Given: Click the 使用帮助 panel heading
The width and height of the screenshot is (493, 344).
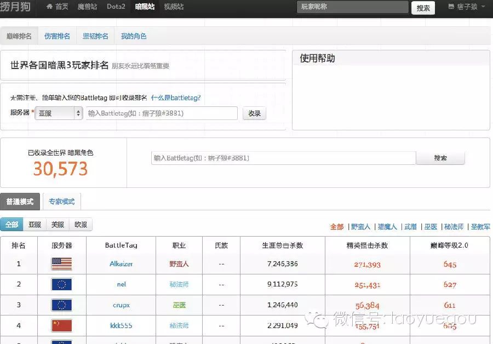Looking at the screenshot, I should (317, 58).
